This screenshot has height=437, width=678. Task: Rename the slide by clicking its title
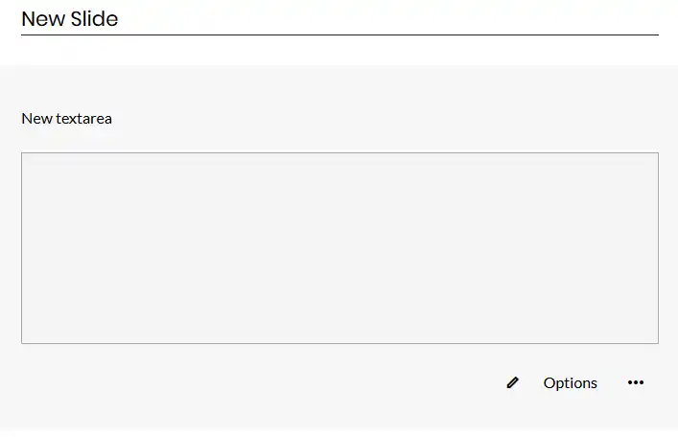(x=70, y=18)
